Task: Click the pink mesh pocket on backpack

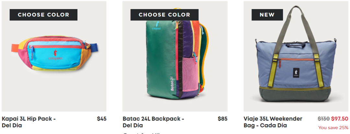Action: coord(190,74)
